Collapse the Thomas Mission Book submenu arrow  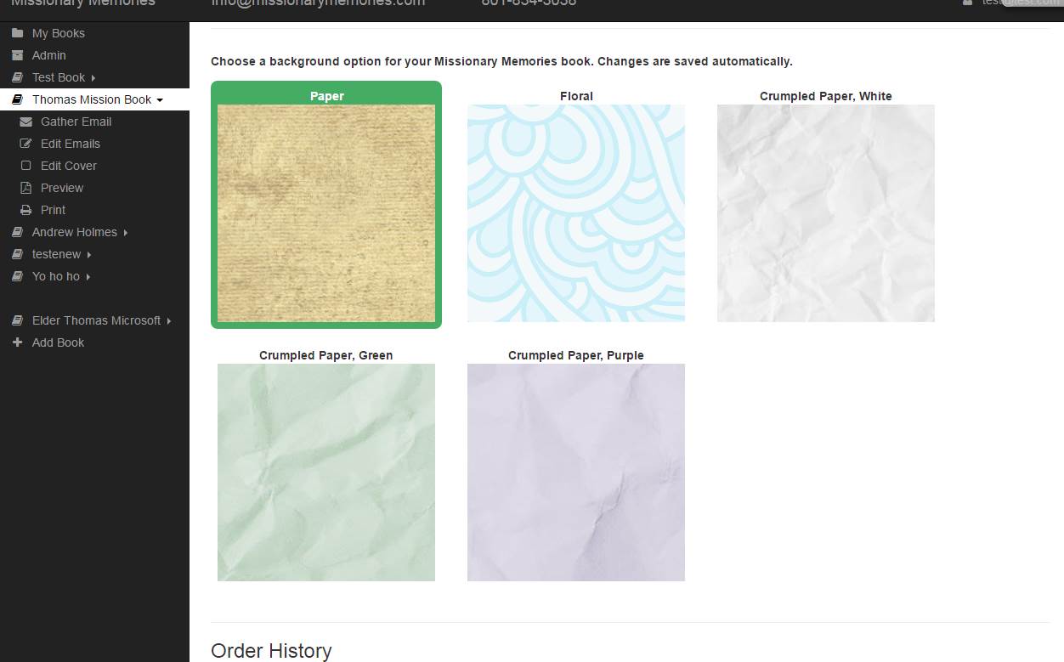tap(160, 100)
